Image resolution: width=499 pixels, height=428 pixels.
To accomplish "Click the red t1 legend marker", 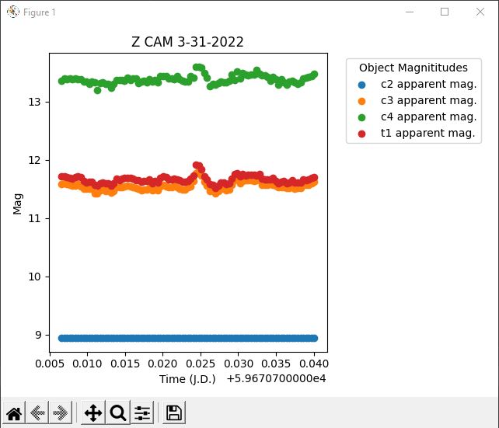I will coord(361,134).
